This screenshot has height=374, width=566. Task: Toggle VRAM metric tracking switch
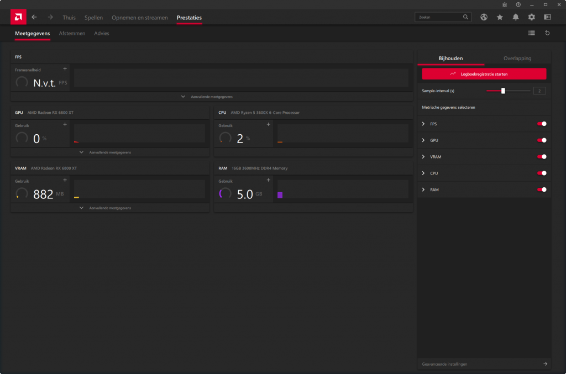[542, 156]
